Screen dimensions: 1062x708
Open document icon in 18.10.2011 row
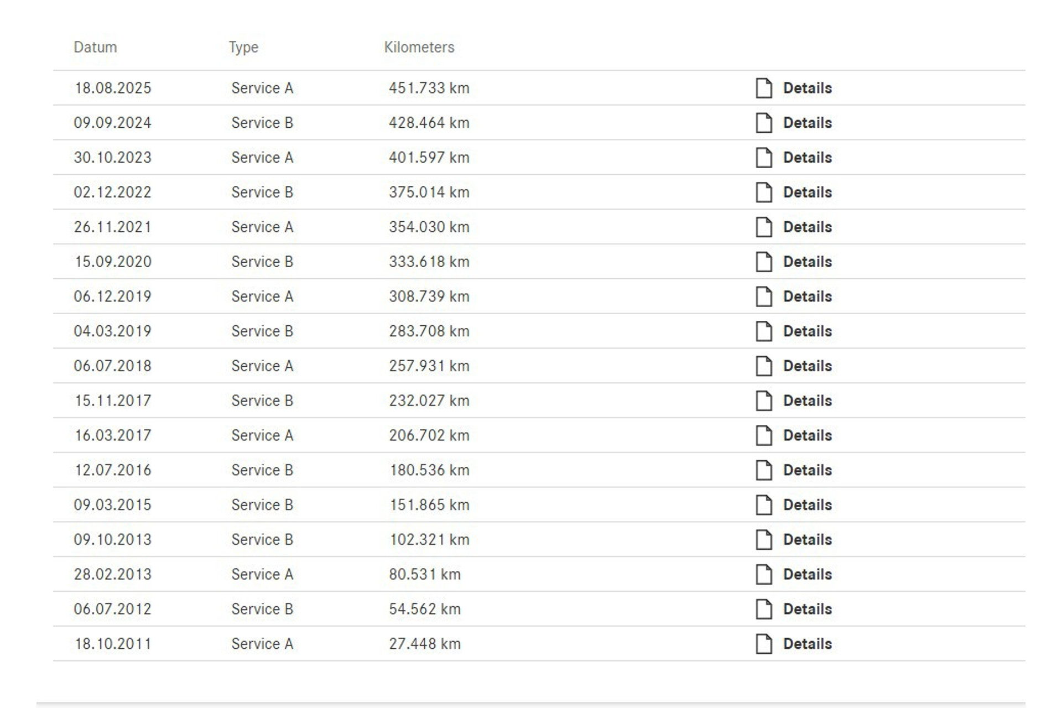coord(764,644)
